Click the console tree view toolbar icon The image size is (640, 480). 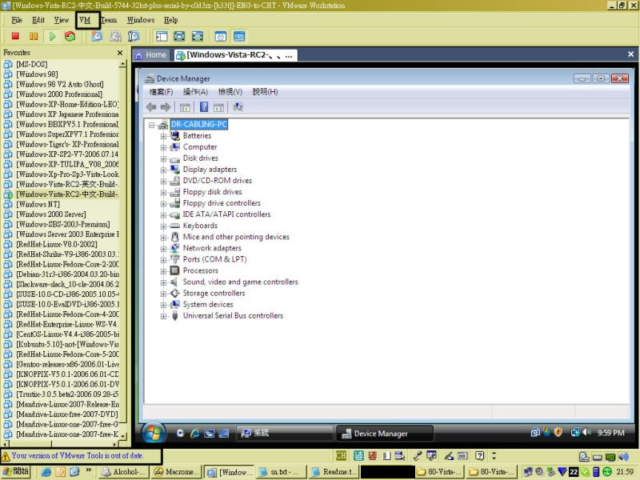185,107
